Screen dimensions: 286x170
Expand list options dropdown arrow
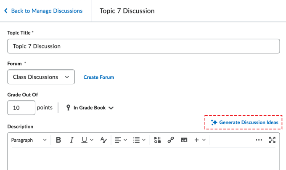(144, 140)
